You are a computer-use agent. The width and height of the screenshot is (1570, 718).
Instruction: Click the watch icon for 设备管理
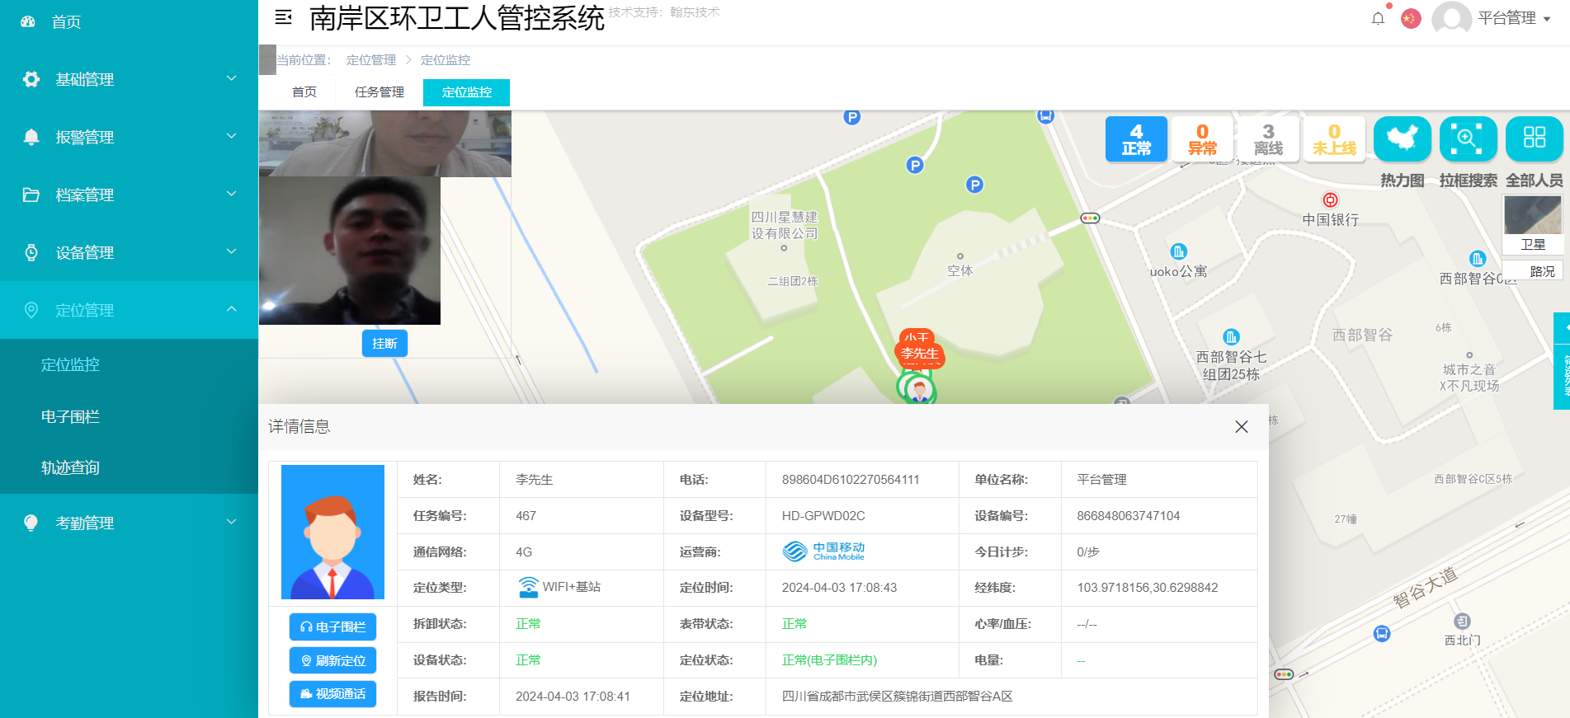point(31,252)
